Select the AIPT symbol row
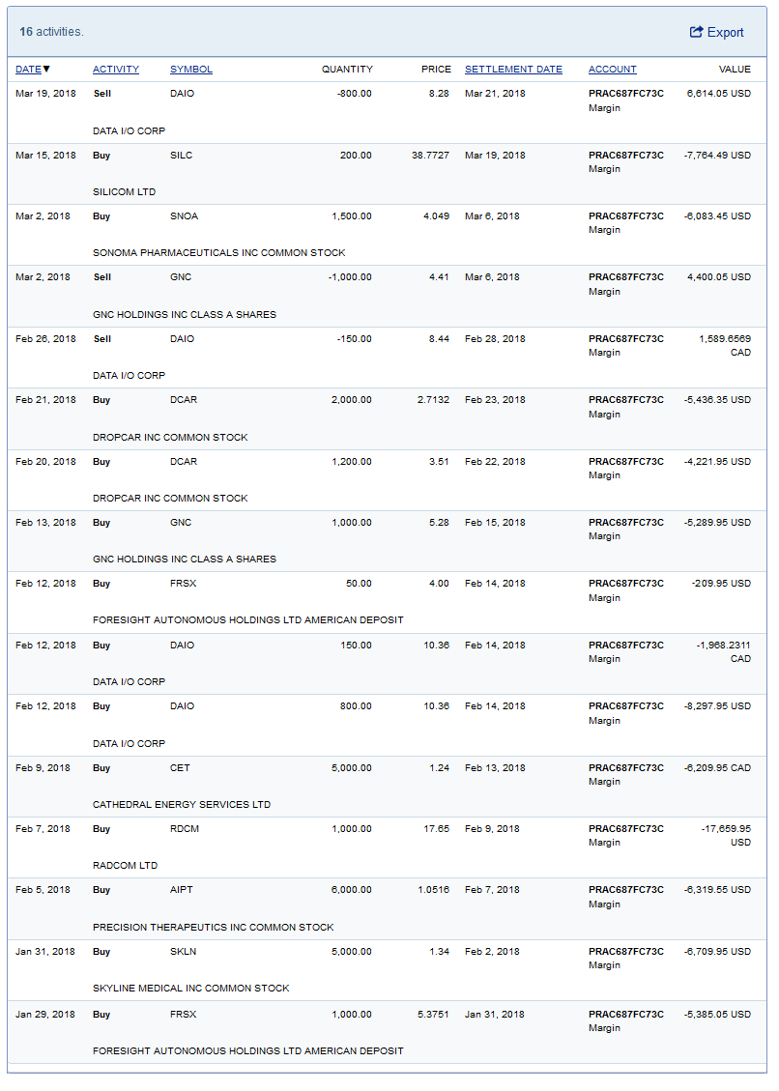779x1091 pixels. click(x=182, y=890)
